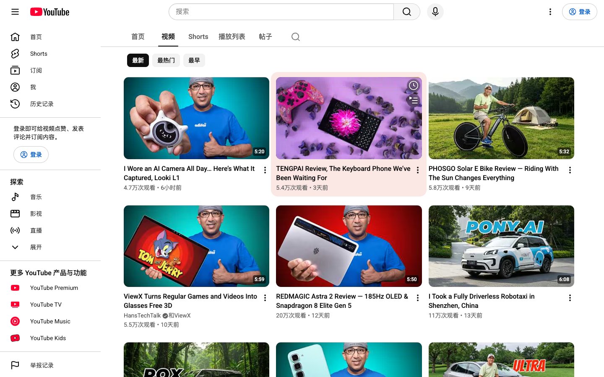Click title 'ViewX Turns Regular Games' link

[190, 301]
